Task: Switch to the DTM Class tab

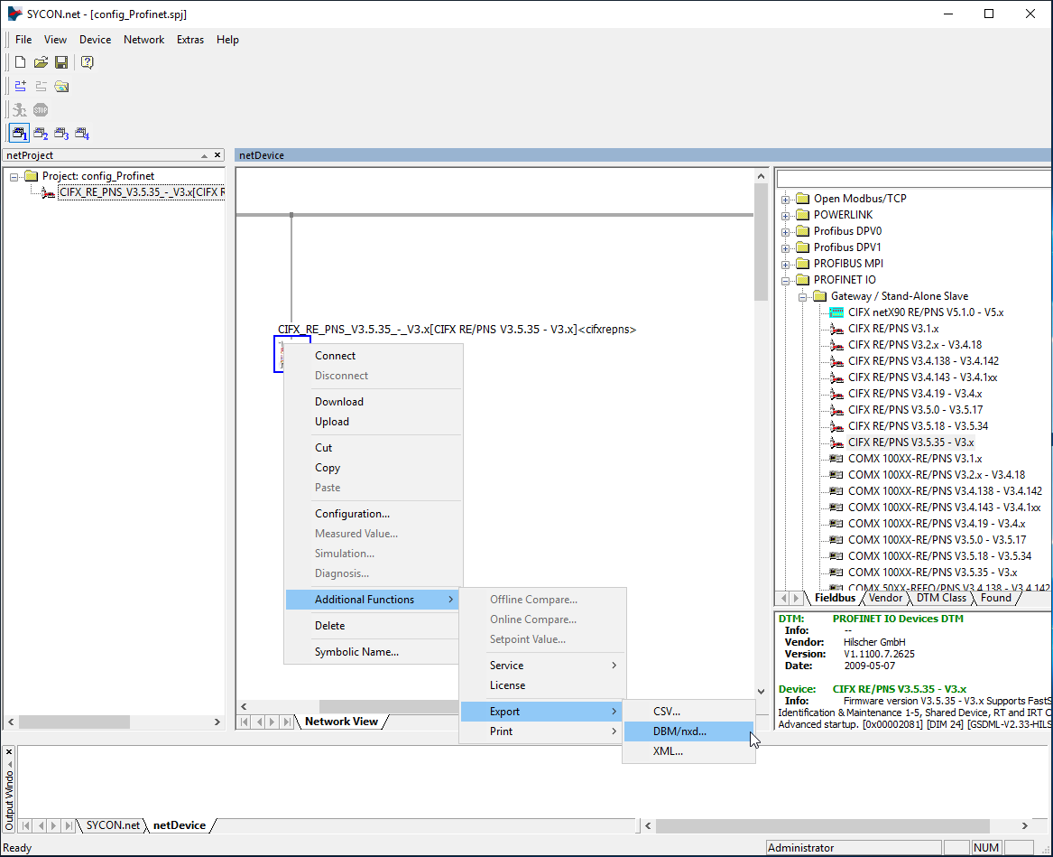Action: 941,598
